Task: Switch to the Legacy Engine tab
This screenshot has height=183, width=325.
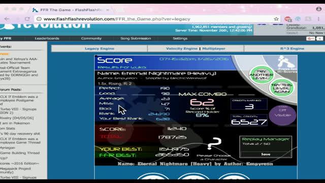Action: pos(100,49)
